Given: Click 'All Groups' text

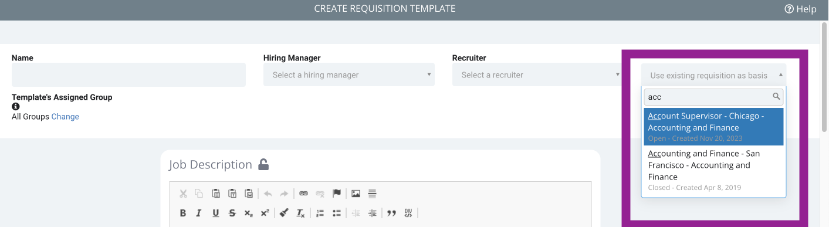Looking at the screenshot, I should point(31,117).
